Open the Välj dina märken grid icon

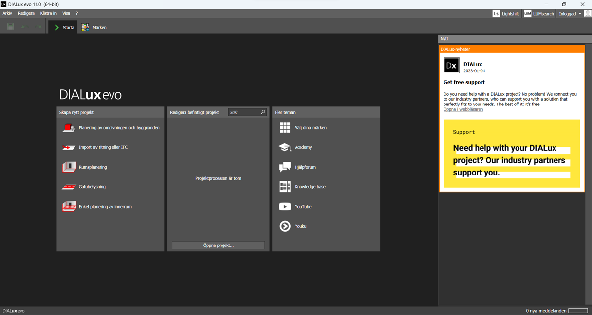(x=285, y=128)
